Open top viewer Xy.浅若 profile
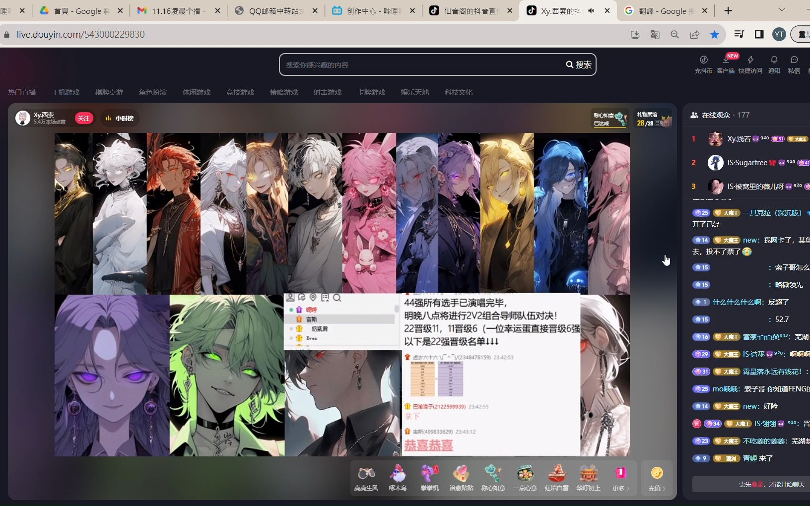 click(739, 139)
